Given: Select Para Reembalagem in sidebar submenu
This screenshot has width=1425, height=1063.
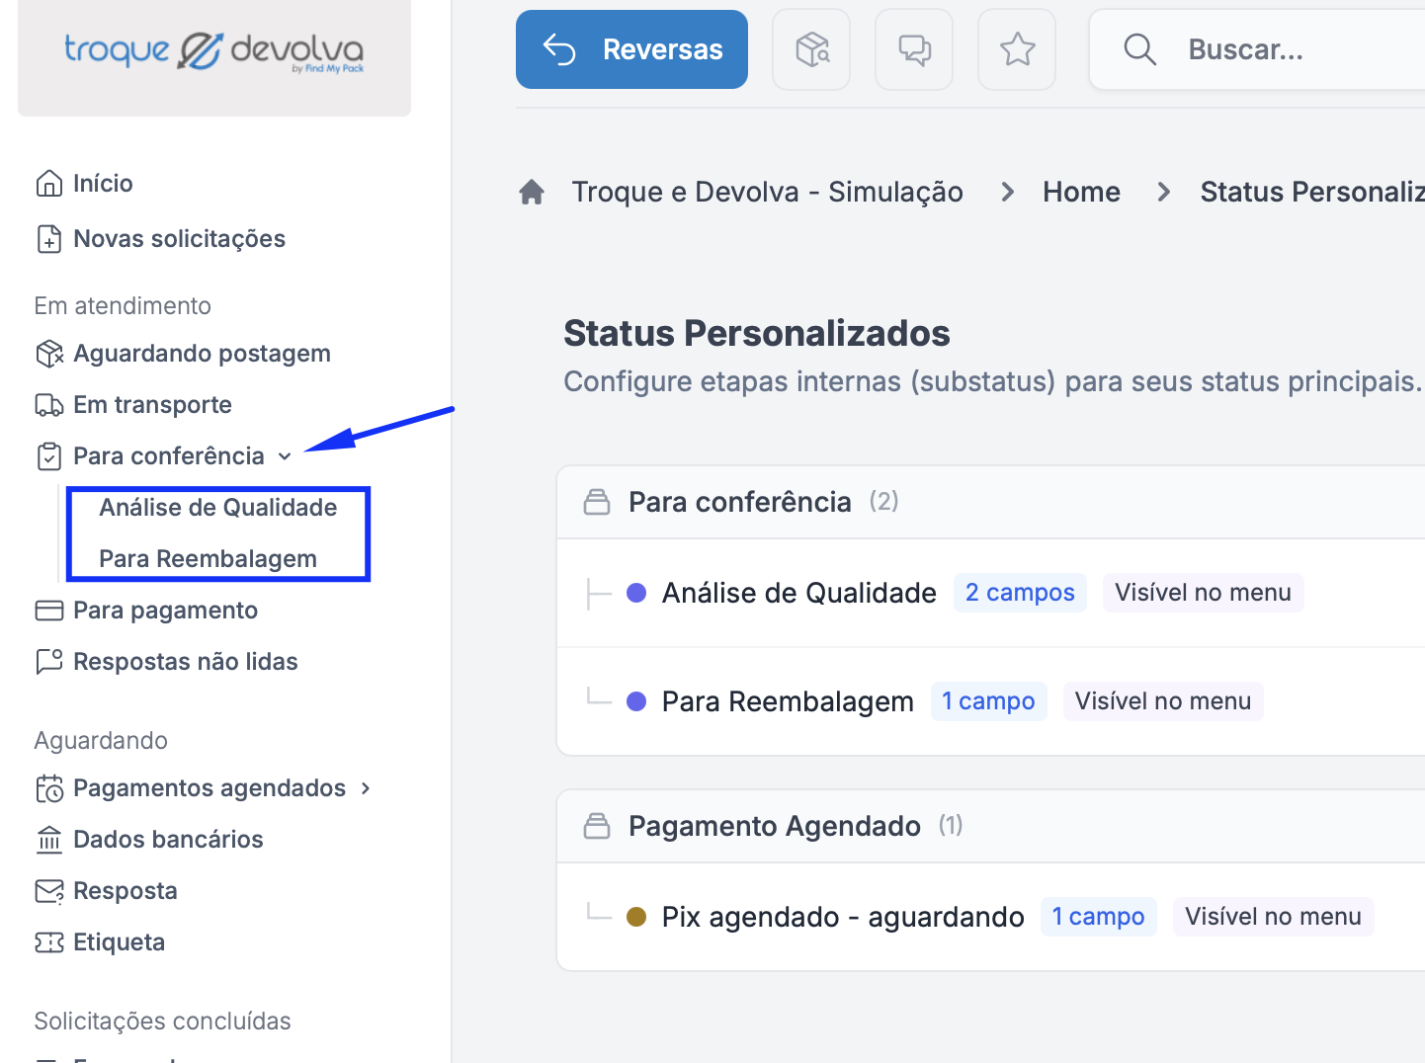Looking at the screenshot, I should tap(208, 559).
